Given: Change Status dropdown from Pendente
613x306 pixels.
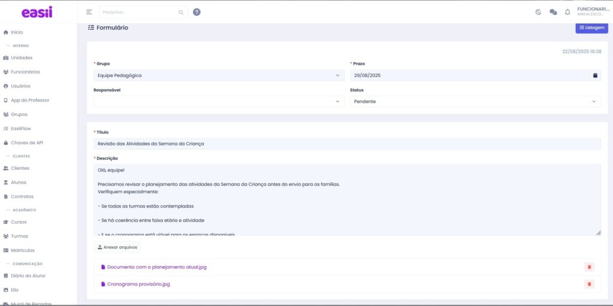Looking at the screenshot, I should tap(475, 102).
